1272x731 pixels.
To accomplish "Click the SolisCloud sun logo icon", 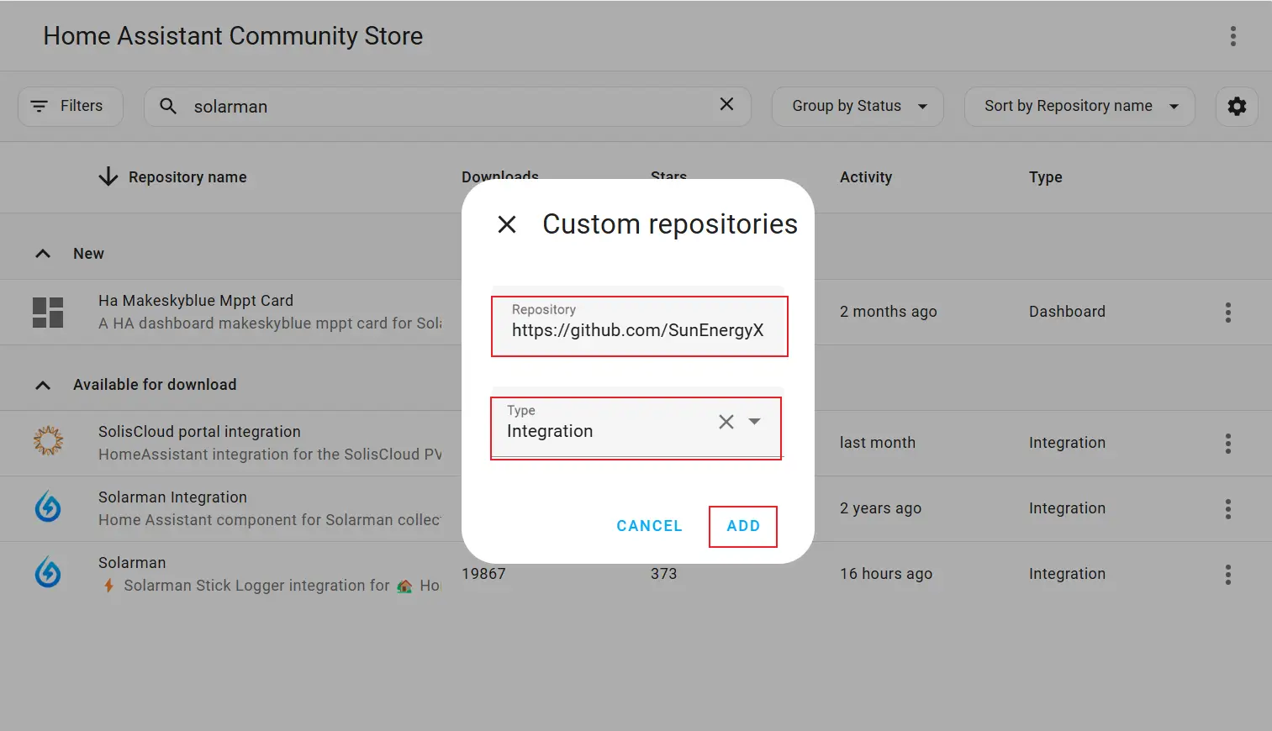I will 48,441.
